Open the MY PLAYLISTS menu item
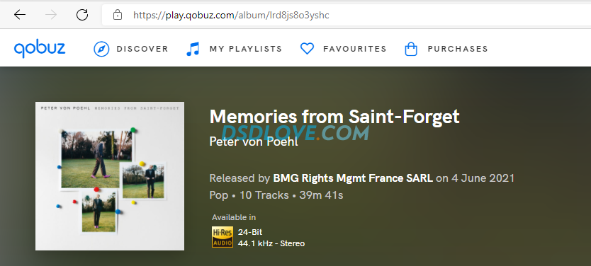 click(246, 49)
